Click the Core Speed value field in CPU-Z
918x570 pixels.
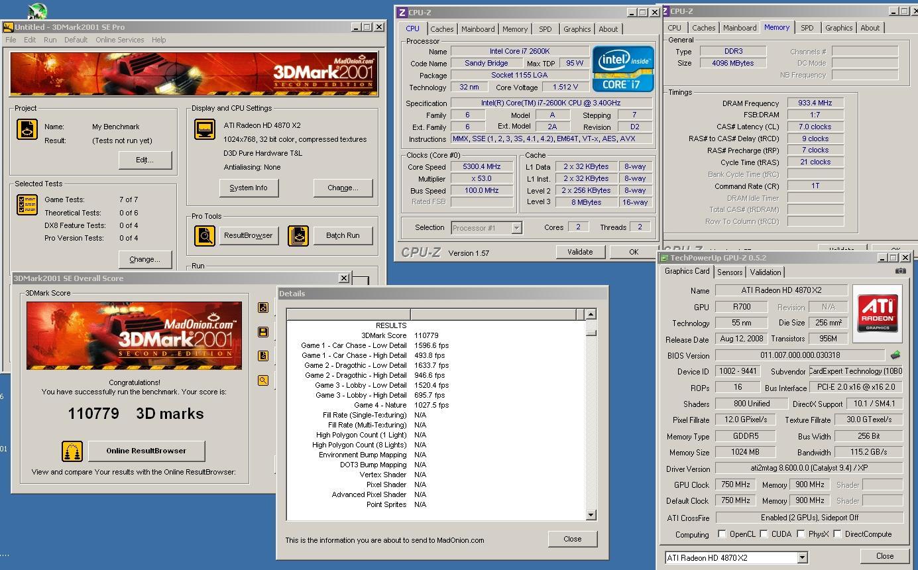pos(482,167)
